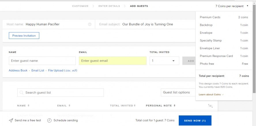Click Schedule sending link
256x126 pixels.
(66, 121)
